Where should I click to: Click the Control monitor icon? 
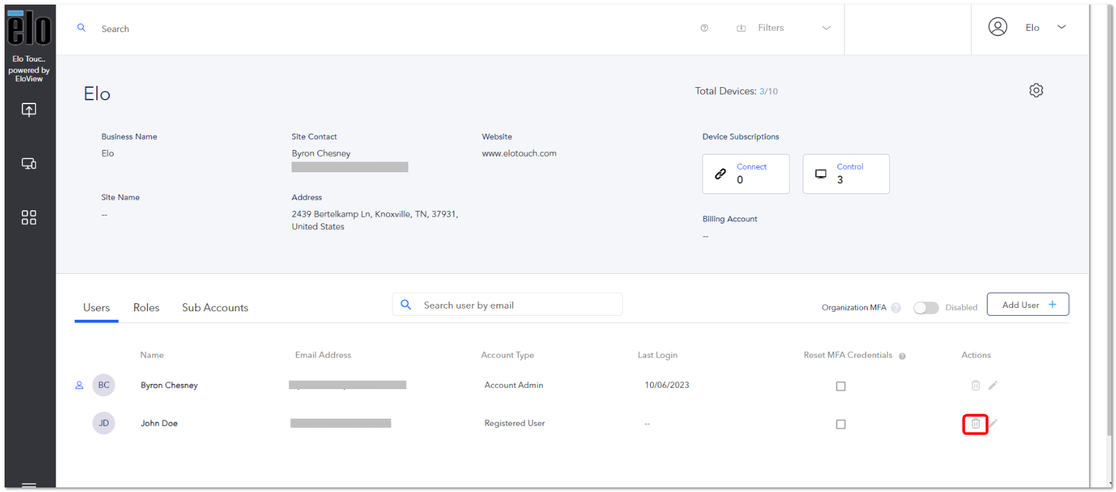820,174
